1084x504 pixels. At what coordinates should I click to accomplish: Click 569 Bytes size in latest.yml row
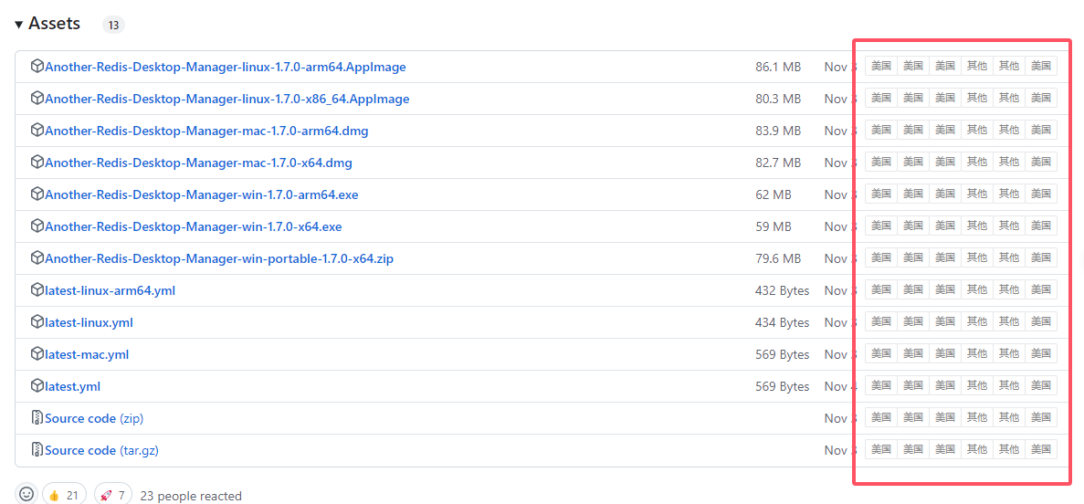[783, 386]
